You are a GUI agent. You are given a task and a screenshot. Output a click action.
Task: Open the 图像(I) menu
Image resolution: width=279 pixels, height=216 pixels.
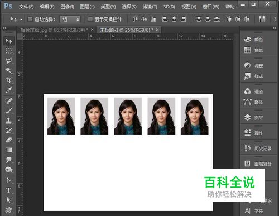pos(67,7)
